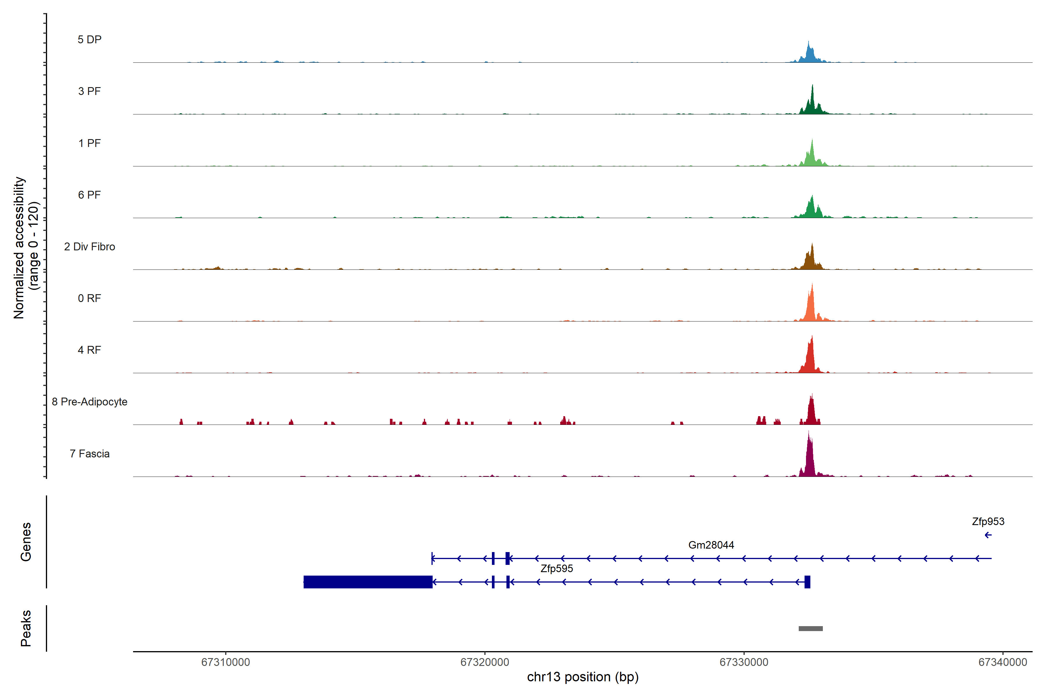Viewport: 1046px width, 697px height.
Task: Click the Zfp595 first exon near the peak
Action: [807, 582]
